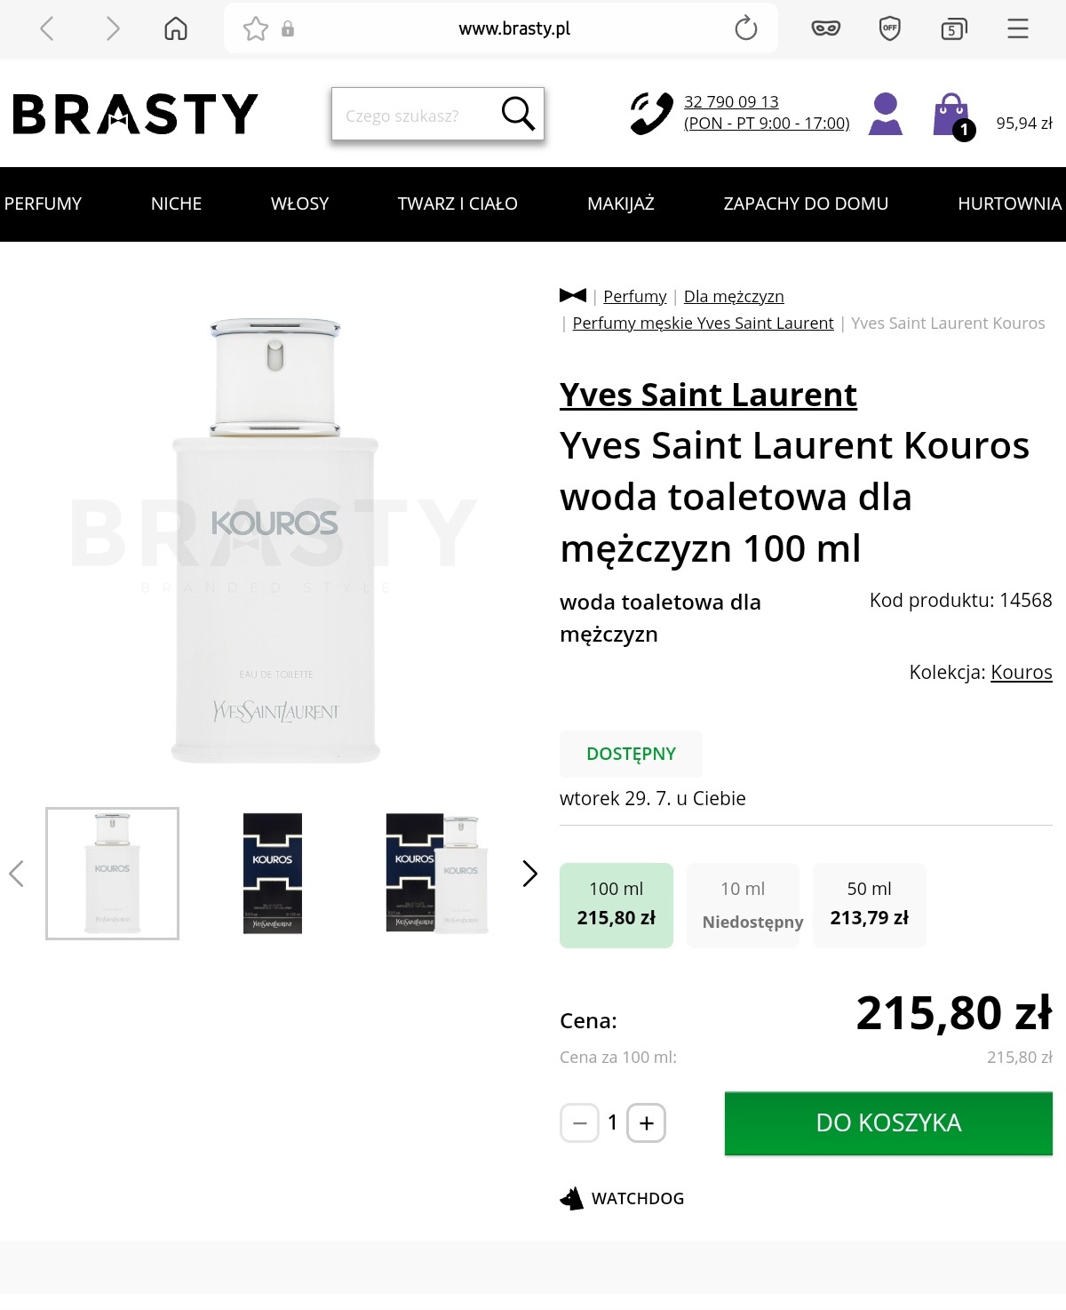Open browser hamburger menu
Image resolution: width=1066 pixels, height=1310 pixels.
[x=1018, y=29]
